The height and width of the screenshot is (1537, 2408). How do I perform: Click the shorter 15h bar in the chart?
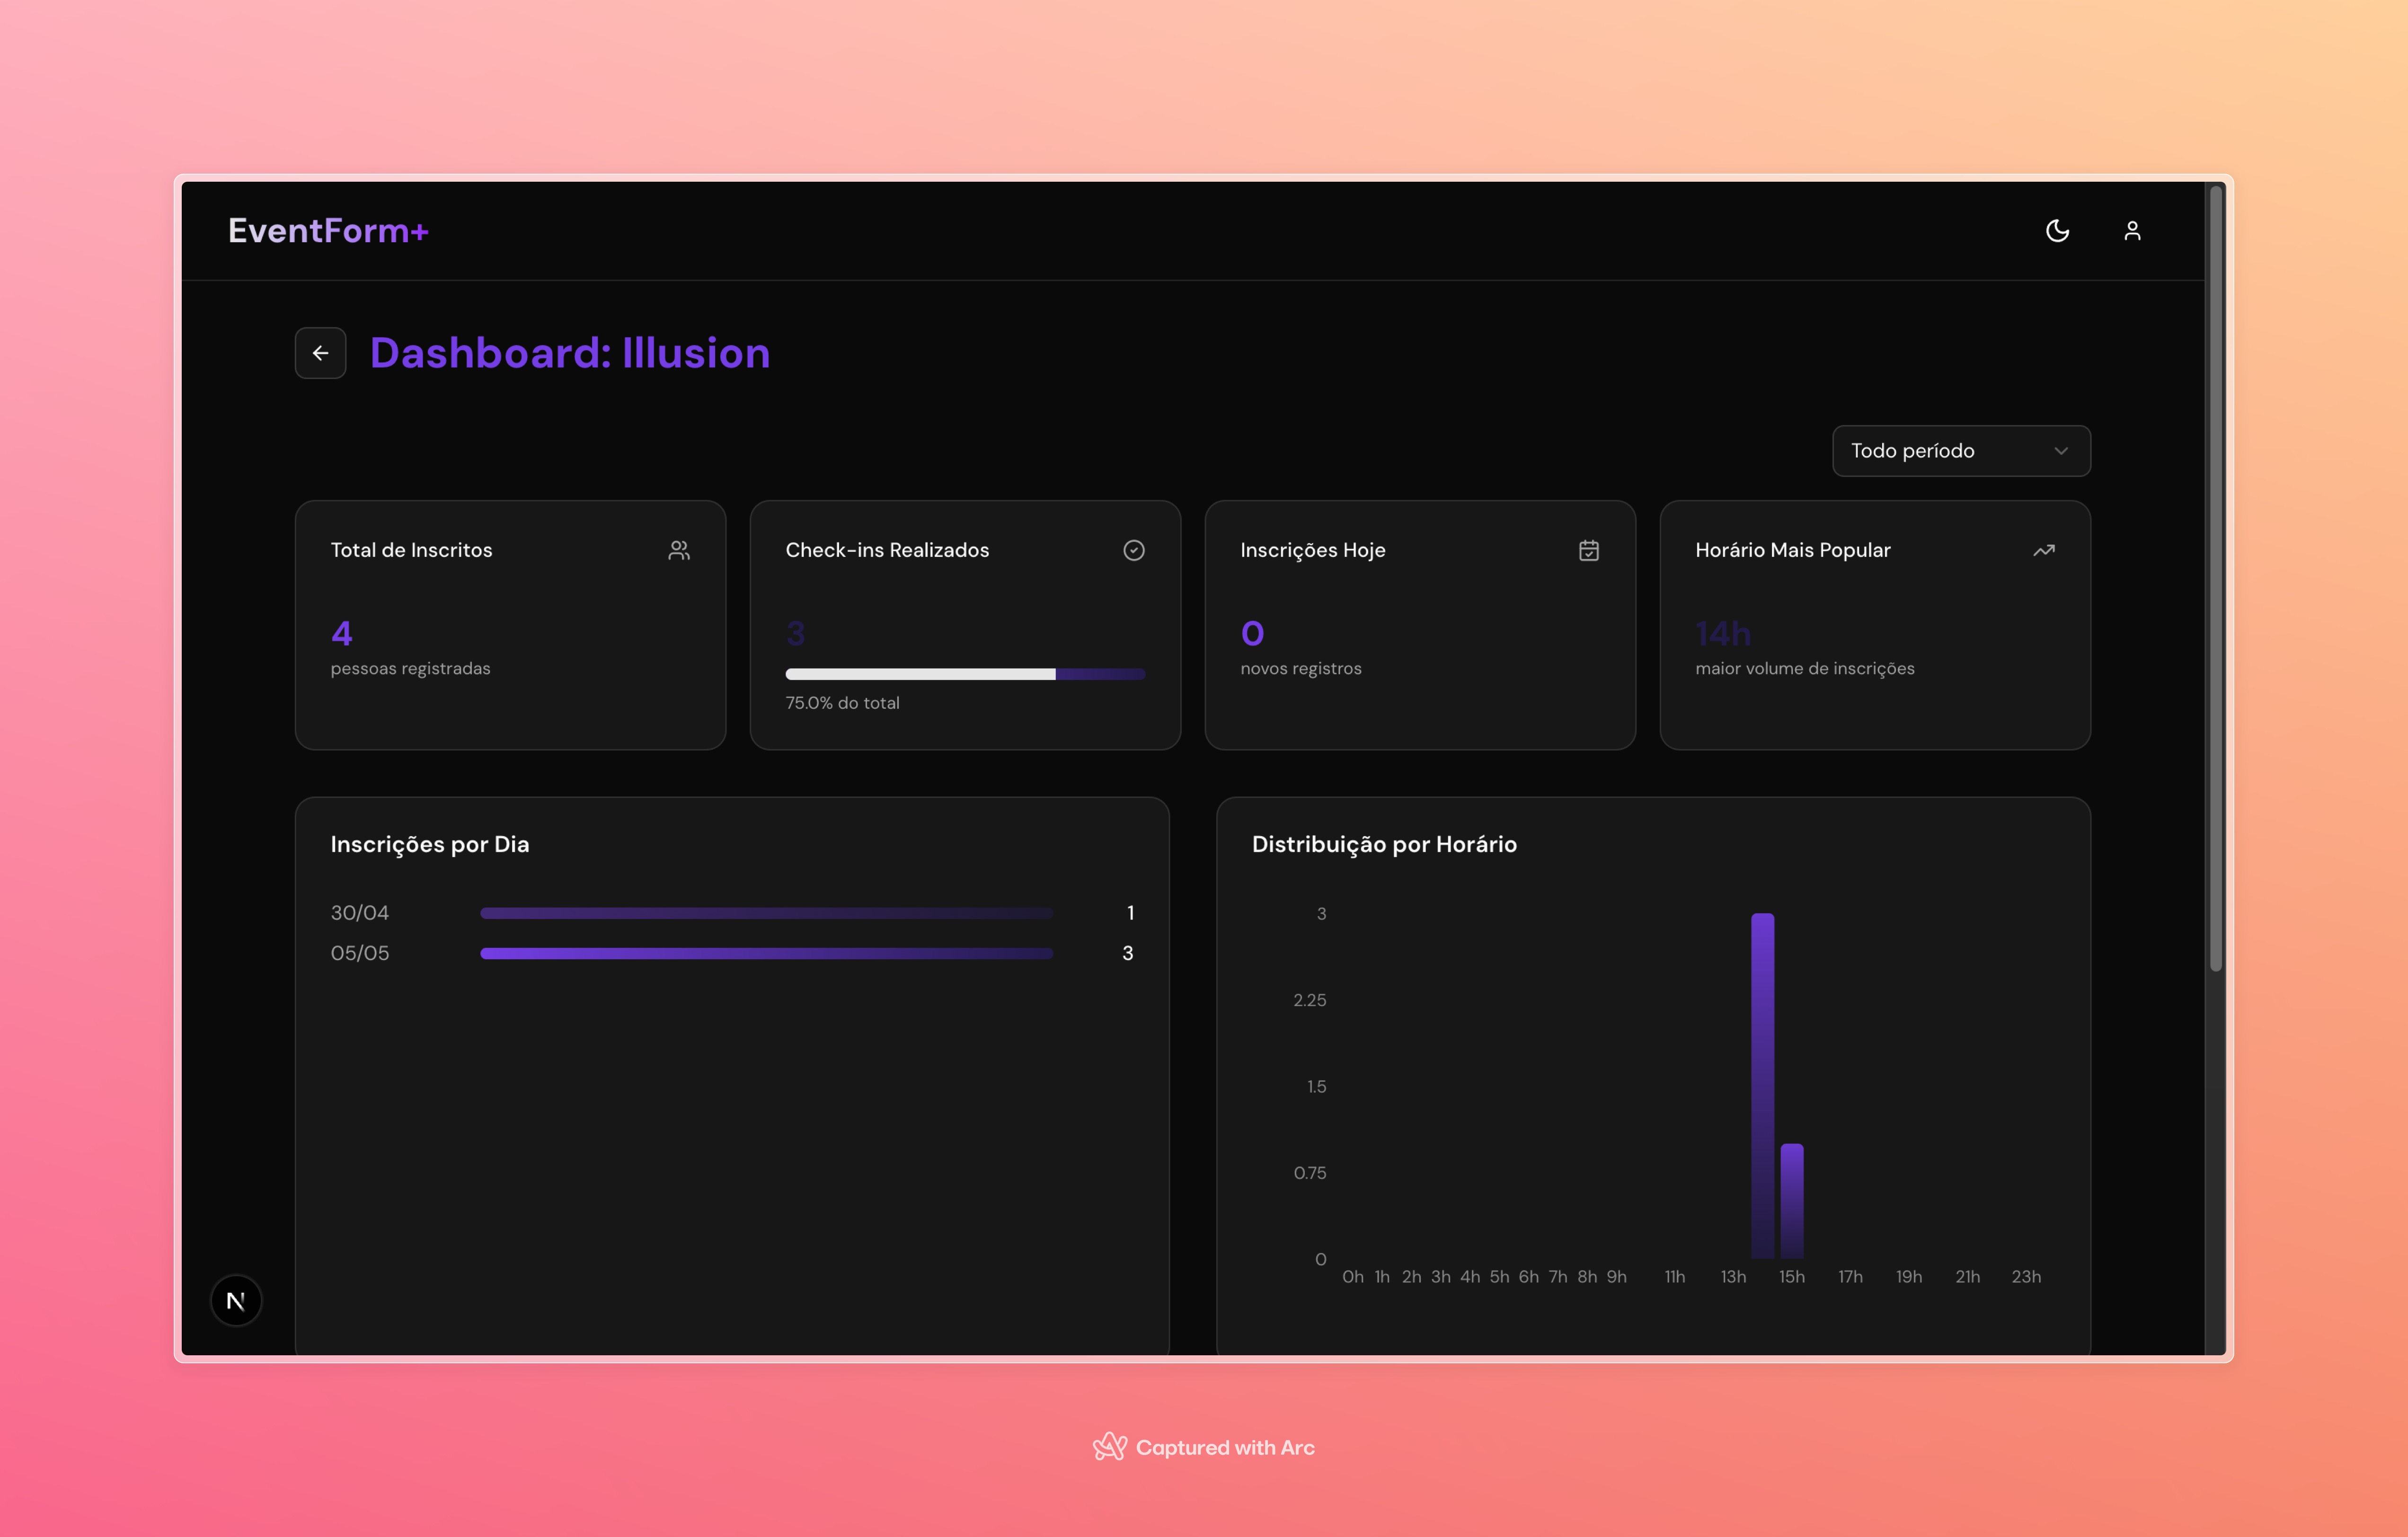click(x=1791, y=1200)
